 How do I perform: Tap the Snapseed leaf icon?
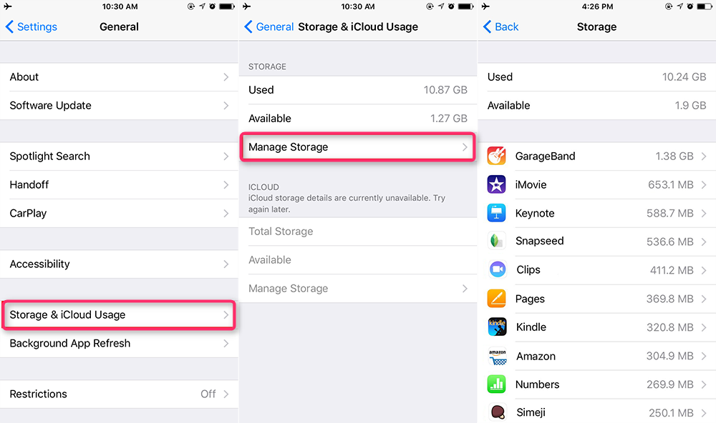(x=497, y=242)
